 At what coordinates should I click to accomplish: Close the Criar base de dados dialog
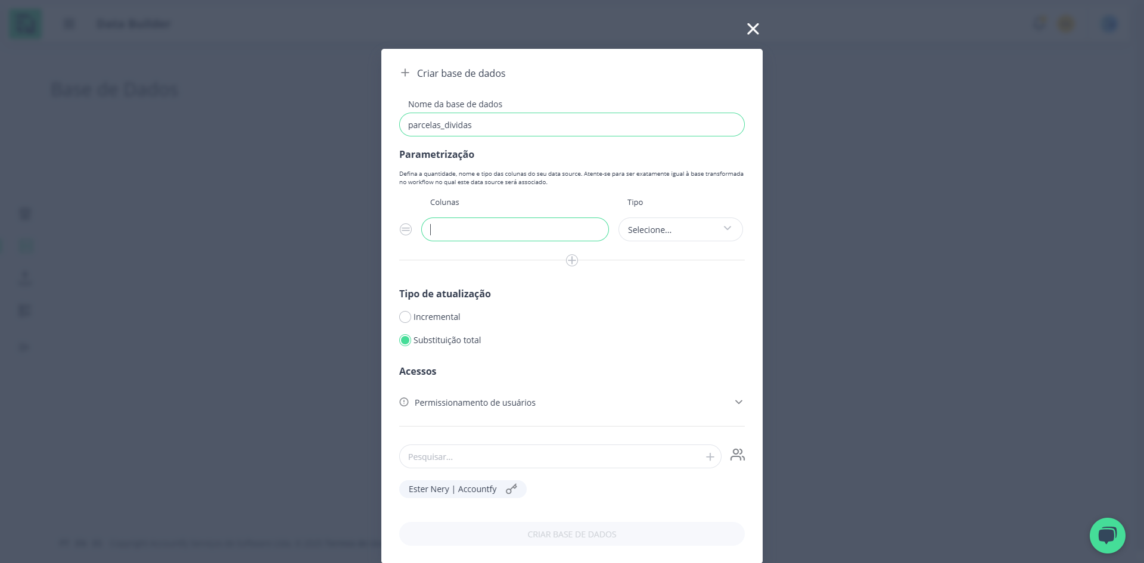(753, 29)
